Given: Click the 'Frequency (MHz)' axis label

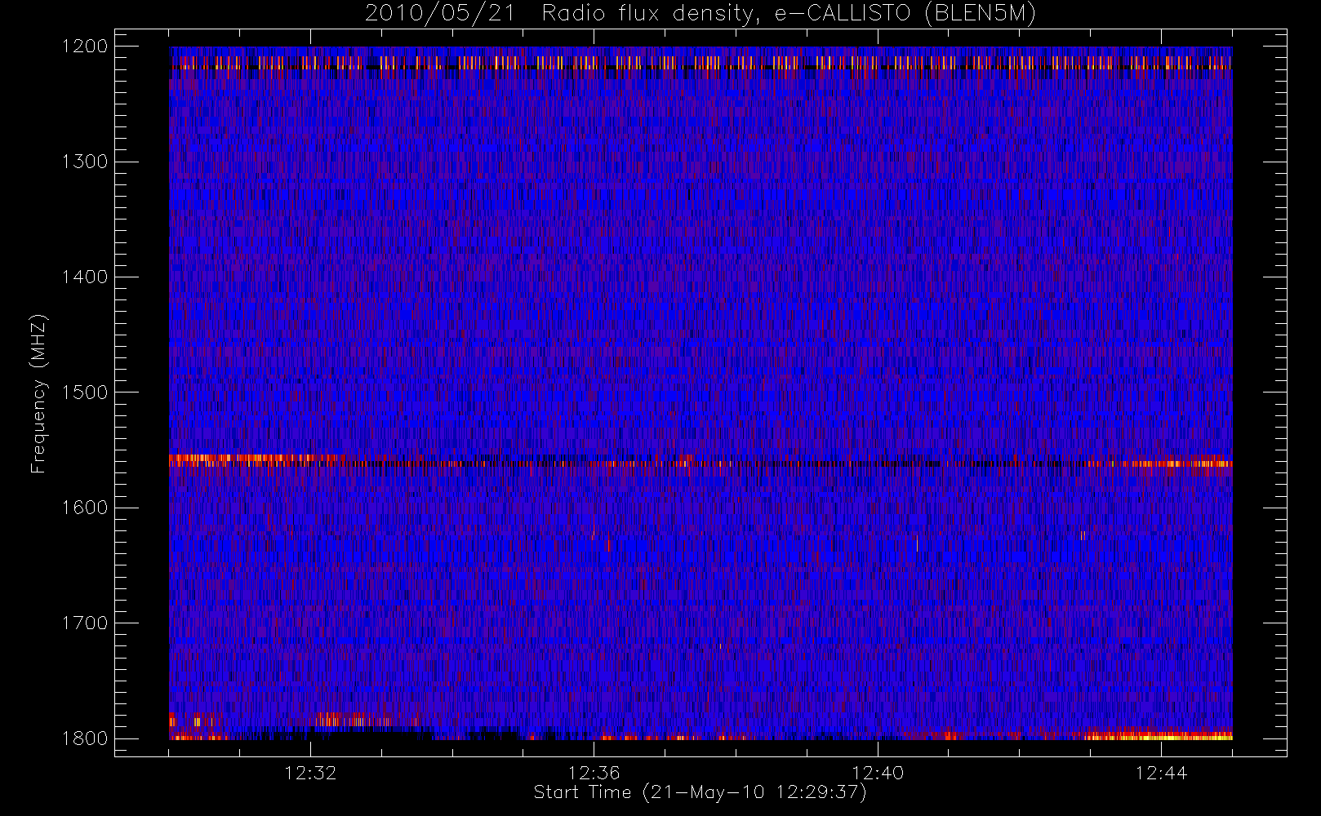Looking at the screenshot, I should 38,393.
